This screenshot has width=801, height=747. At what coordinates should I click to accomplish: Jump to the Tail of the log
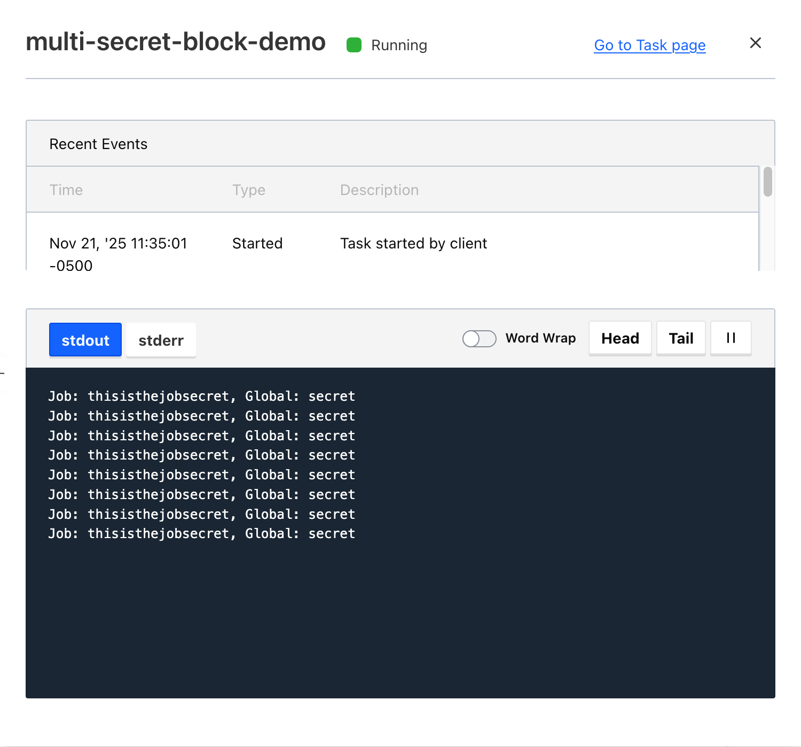pyautogui.click(x=681, y=338)
